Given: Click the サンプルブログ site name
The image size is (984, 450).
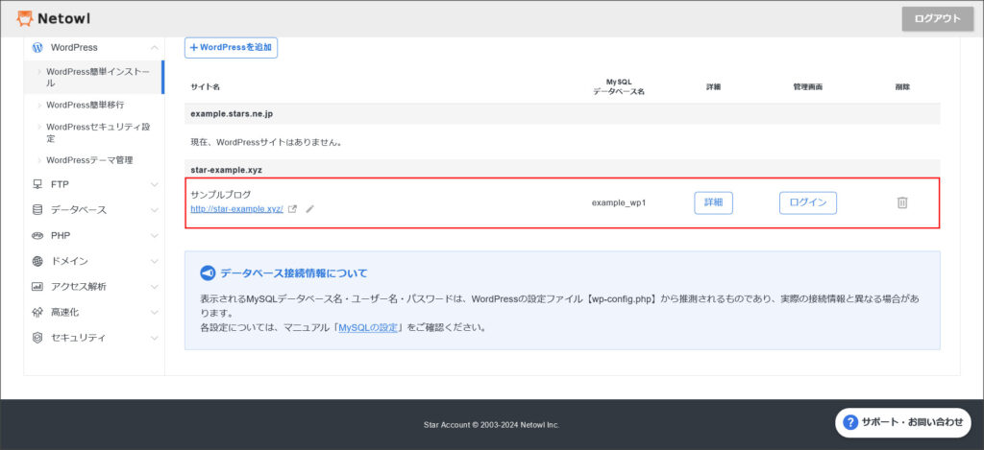Looking at the screenshot, I should pyautogui.click(x=220, y=194).
